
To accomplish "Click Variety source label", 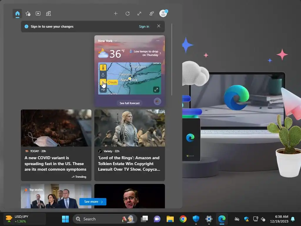I will click(109, 151).
